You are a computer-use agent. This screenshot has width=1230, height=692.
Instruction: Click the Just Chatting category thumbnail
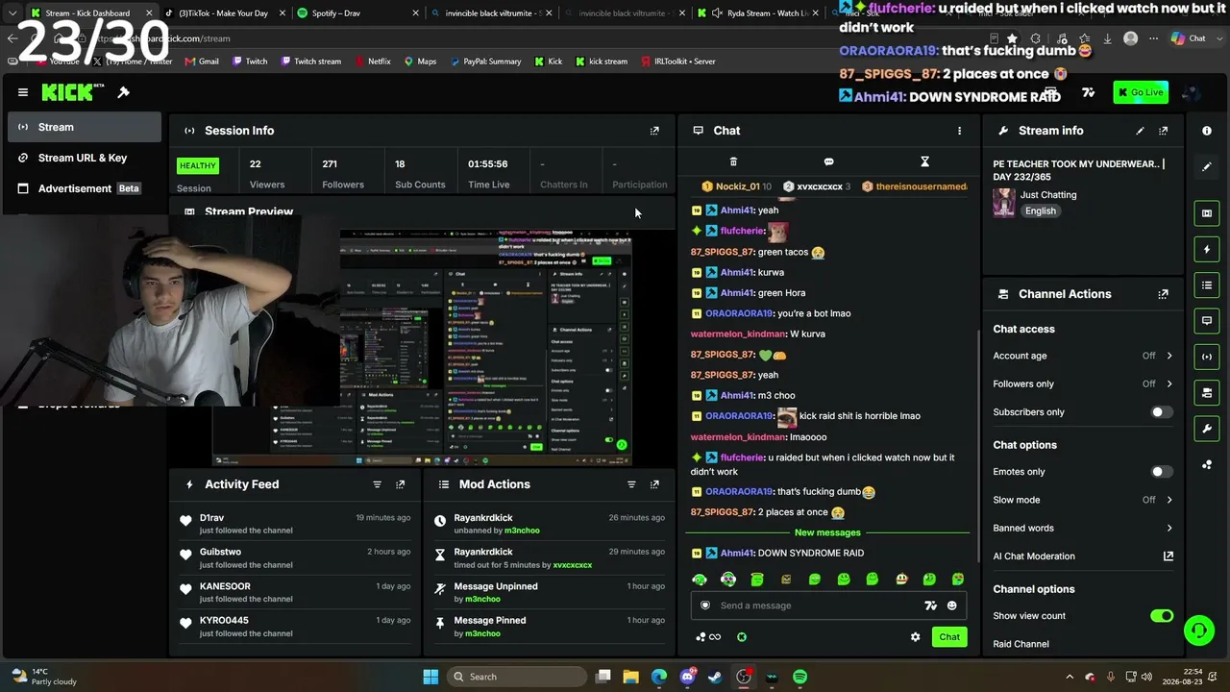click(1004, 202)
